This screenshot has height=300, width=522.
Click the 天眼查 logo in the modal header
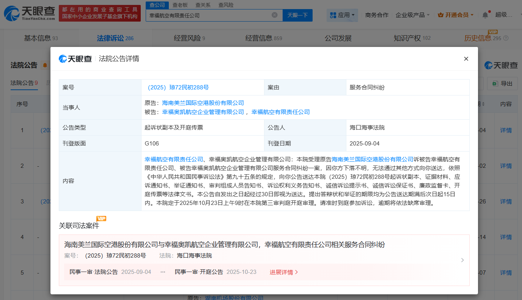pyautogui.click(x=75, y=59)
